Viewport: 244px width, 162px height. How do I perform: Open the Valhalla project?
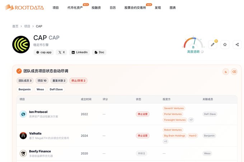pyautogui.click(x=35, y=133)
